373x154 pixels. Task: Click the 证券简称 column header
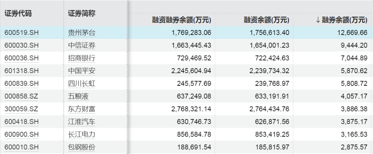click(x=82, y=14)
